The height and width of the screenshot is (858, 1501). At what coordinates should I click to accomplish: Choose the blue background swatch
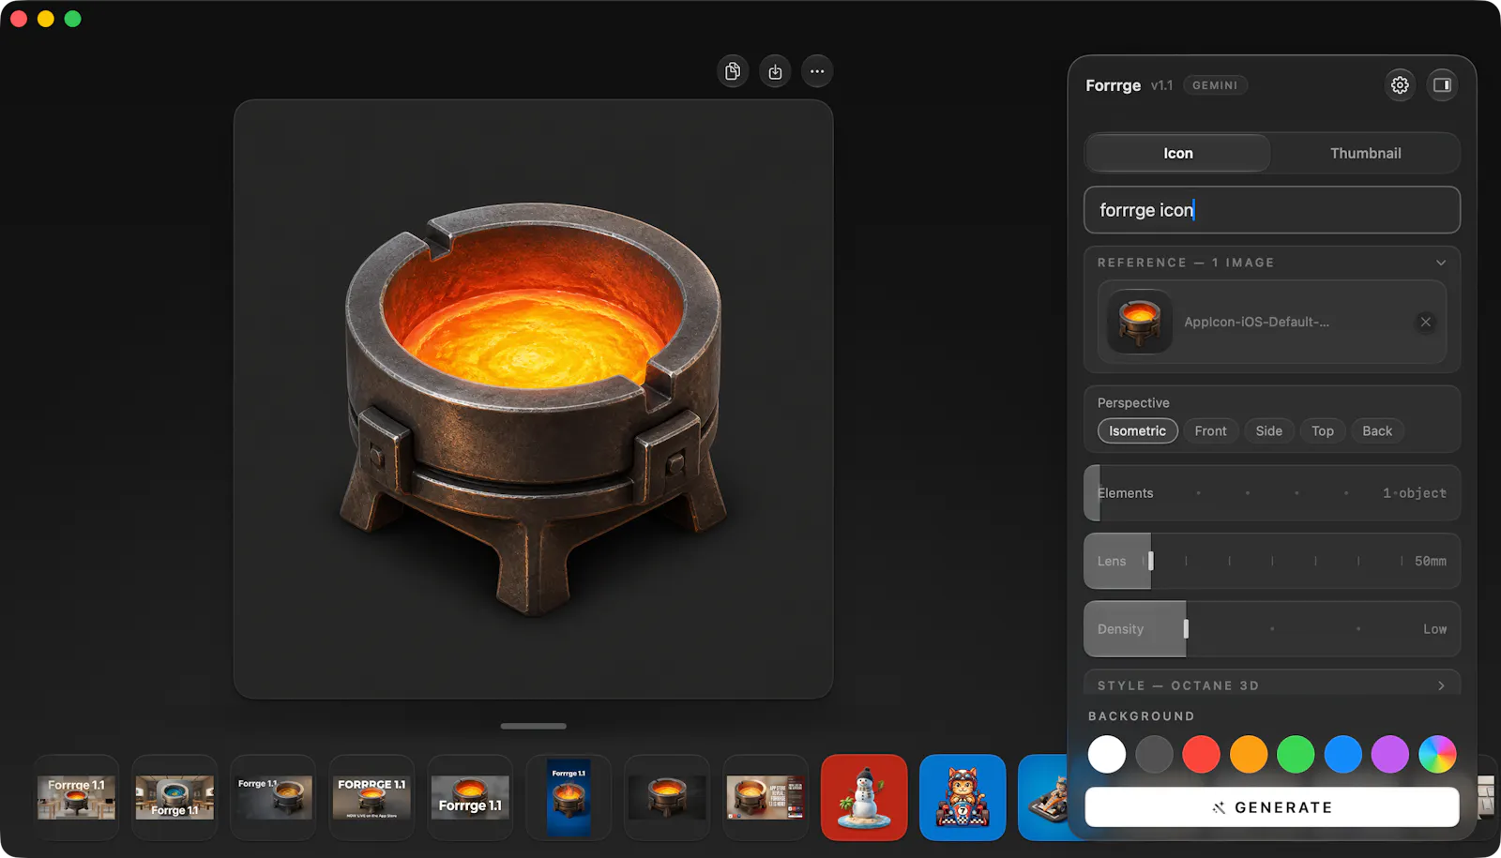point(1342,754)
